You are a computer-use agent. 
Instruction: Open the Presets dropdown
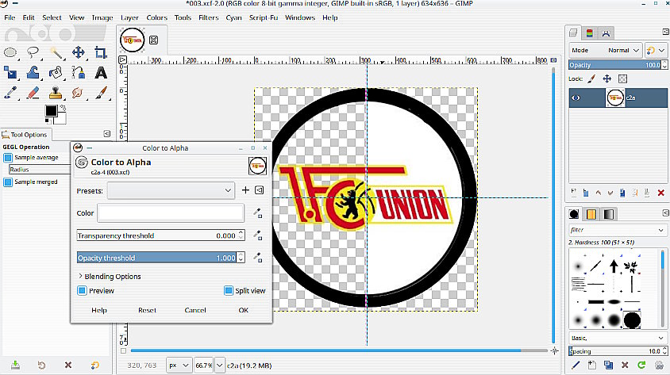[x=171, y=190]
